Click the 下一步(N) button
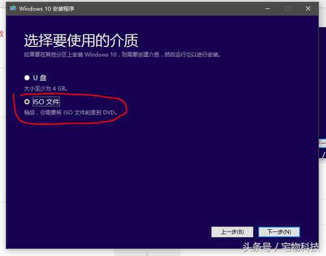This screenshot has height=256, width=326. (x=279, y=232)
